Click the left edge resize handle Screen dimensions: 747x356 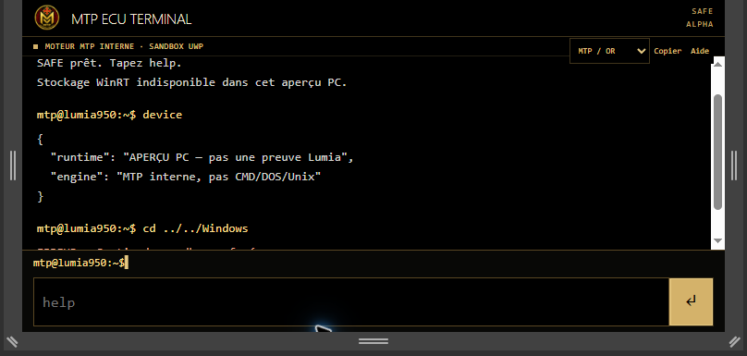pos(13,166)
